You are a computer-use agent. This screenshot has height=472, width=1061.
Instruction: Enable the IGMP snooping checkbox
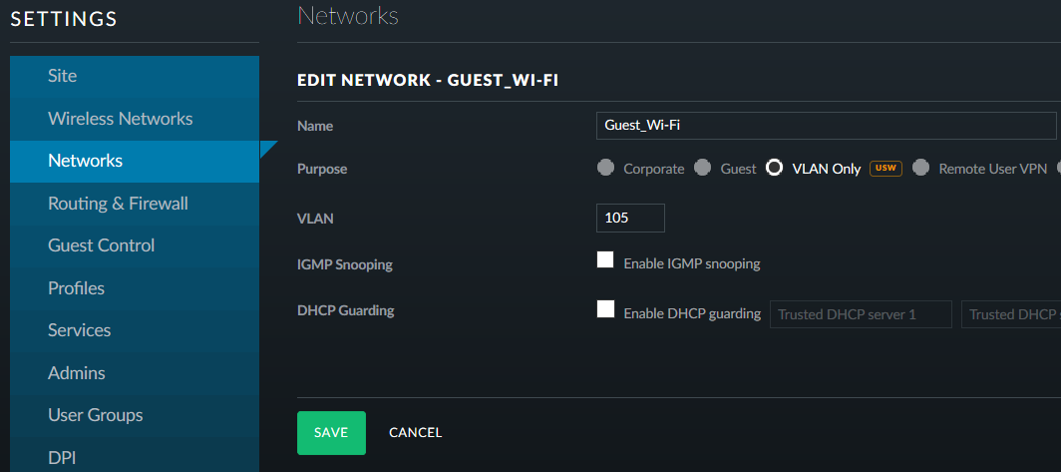[605, 260]
